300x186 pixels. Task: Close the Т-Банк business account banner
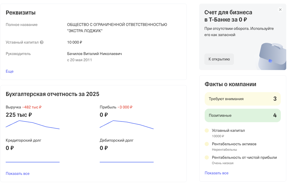[x=280, y=10]
